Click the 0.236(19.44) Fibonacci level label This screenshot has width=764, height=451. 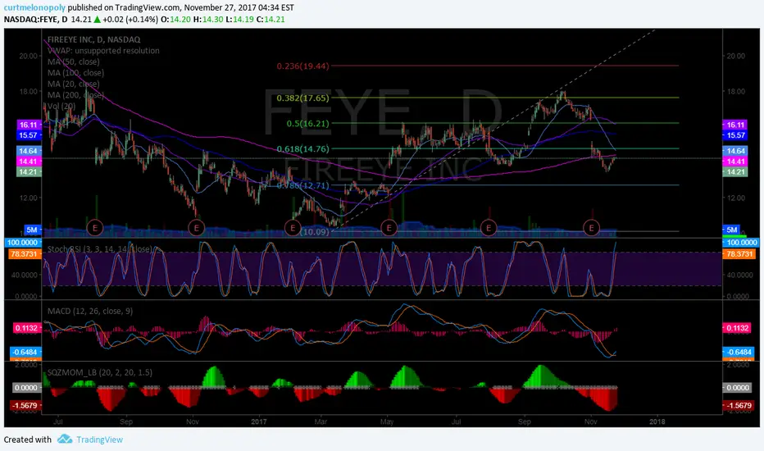[302, 66]
